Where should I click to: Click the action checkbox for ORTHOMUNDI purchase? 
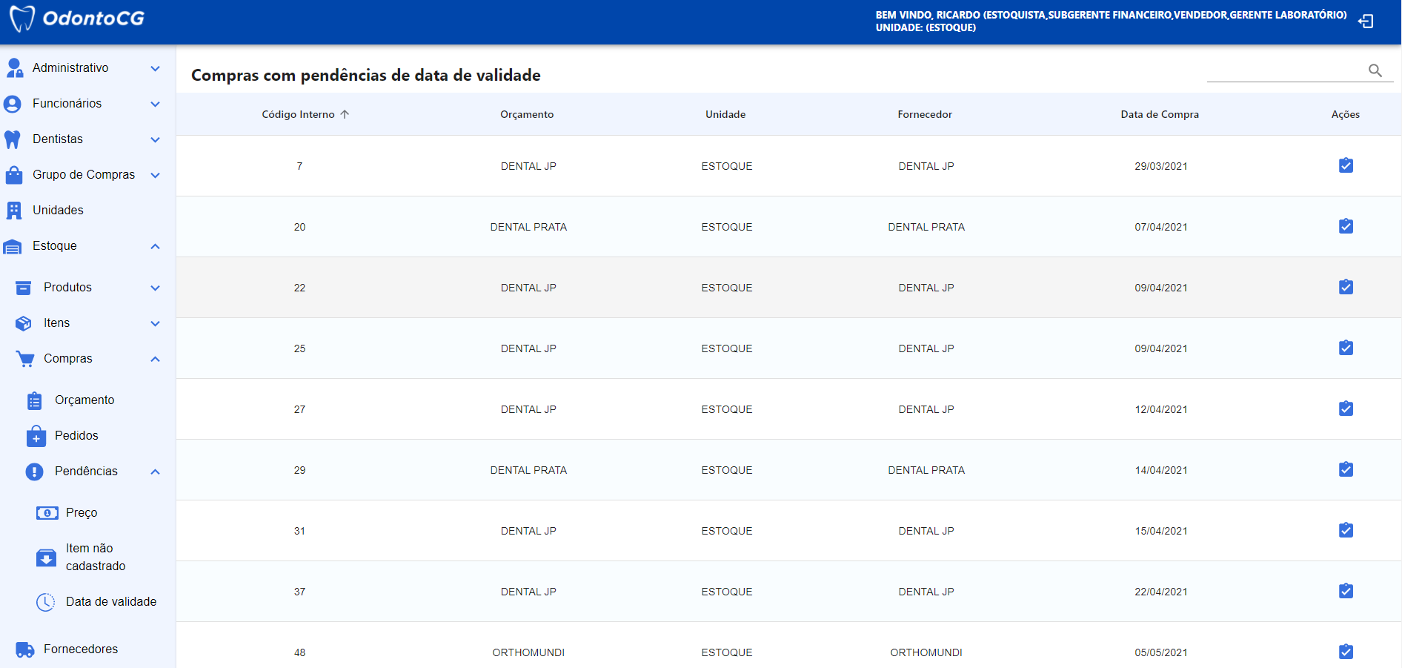(x=1346, y=653)
